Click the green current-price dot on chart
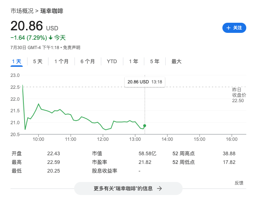 [145, 126]
